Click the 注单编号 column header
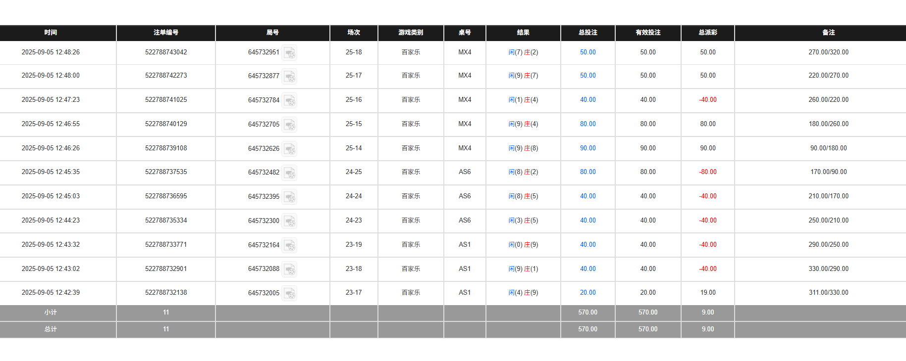The height and width of the screenshot is (361, 906). 166,33
